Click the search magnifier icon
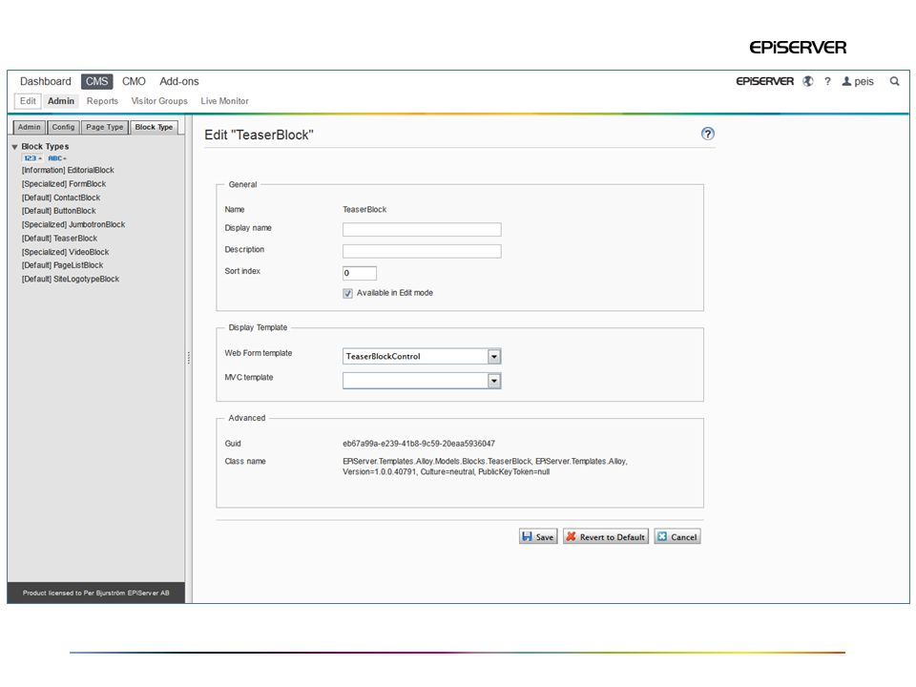916x687 pixels. [x=894, y=82]
